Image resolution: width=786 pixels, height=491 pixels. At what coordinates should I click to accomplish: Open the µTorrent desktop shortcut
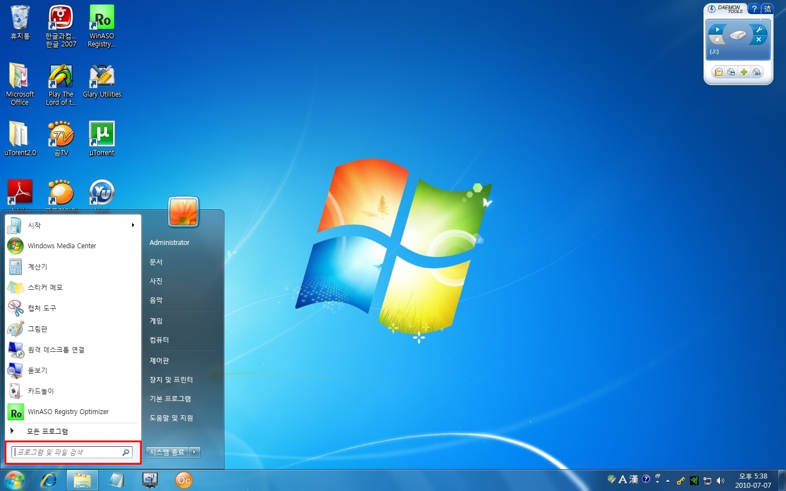tap(102, 139)
